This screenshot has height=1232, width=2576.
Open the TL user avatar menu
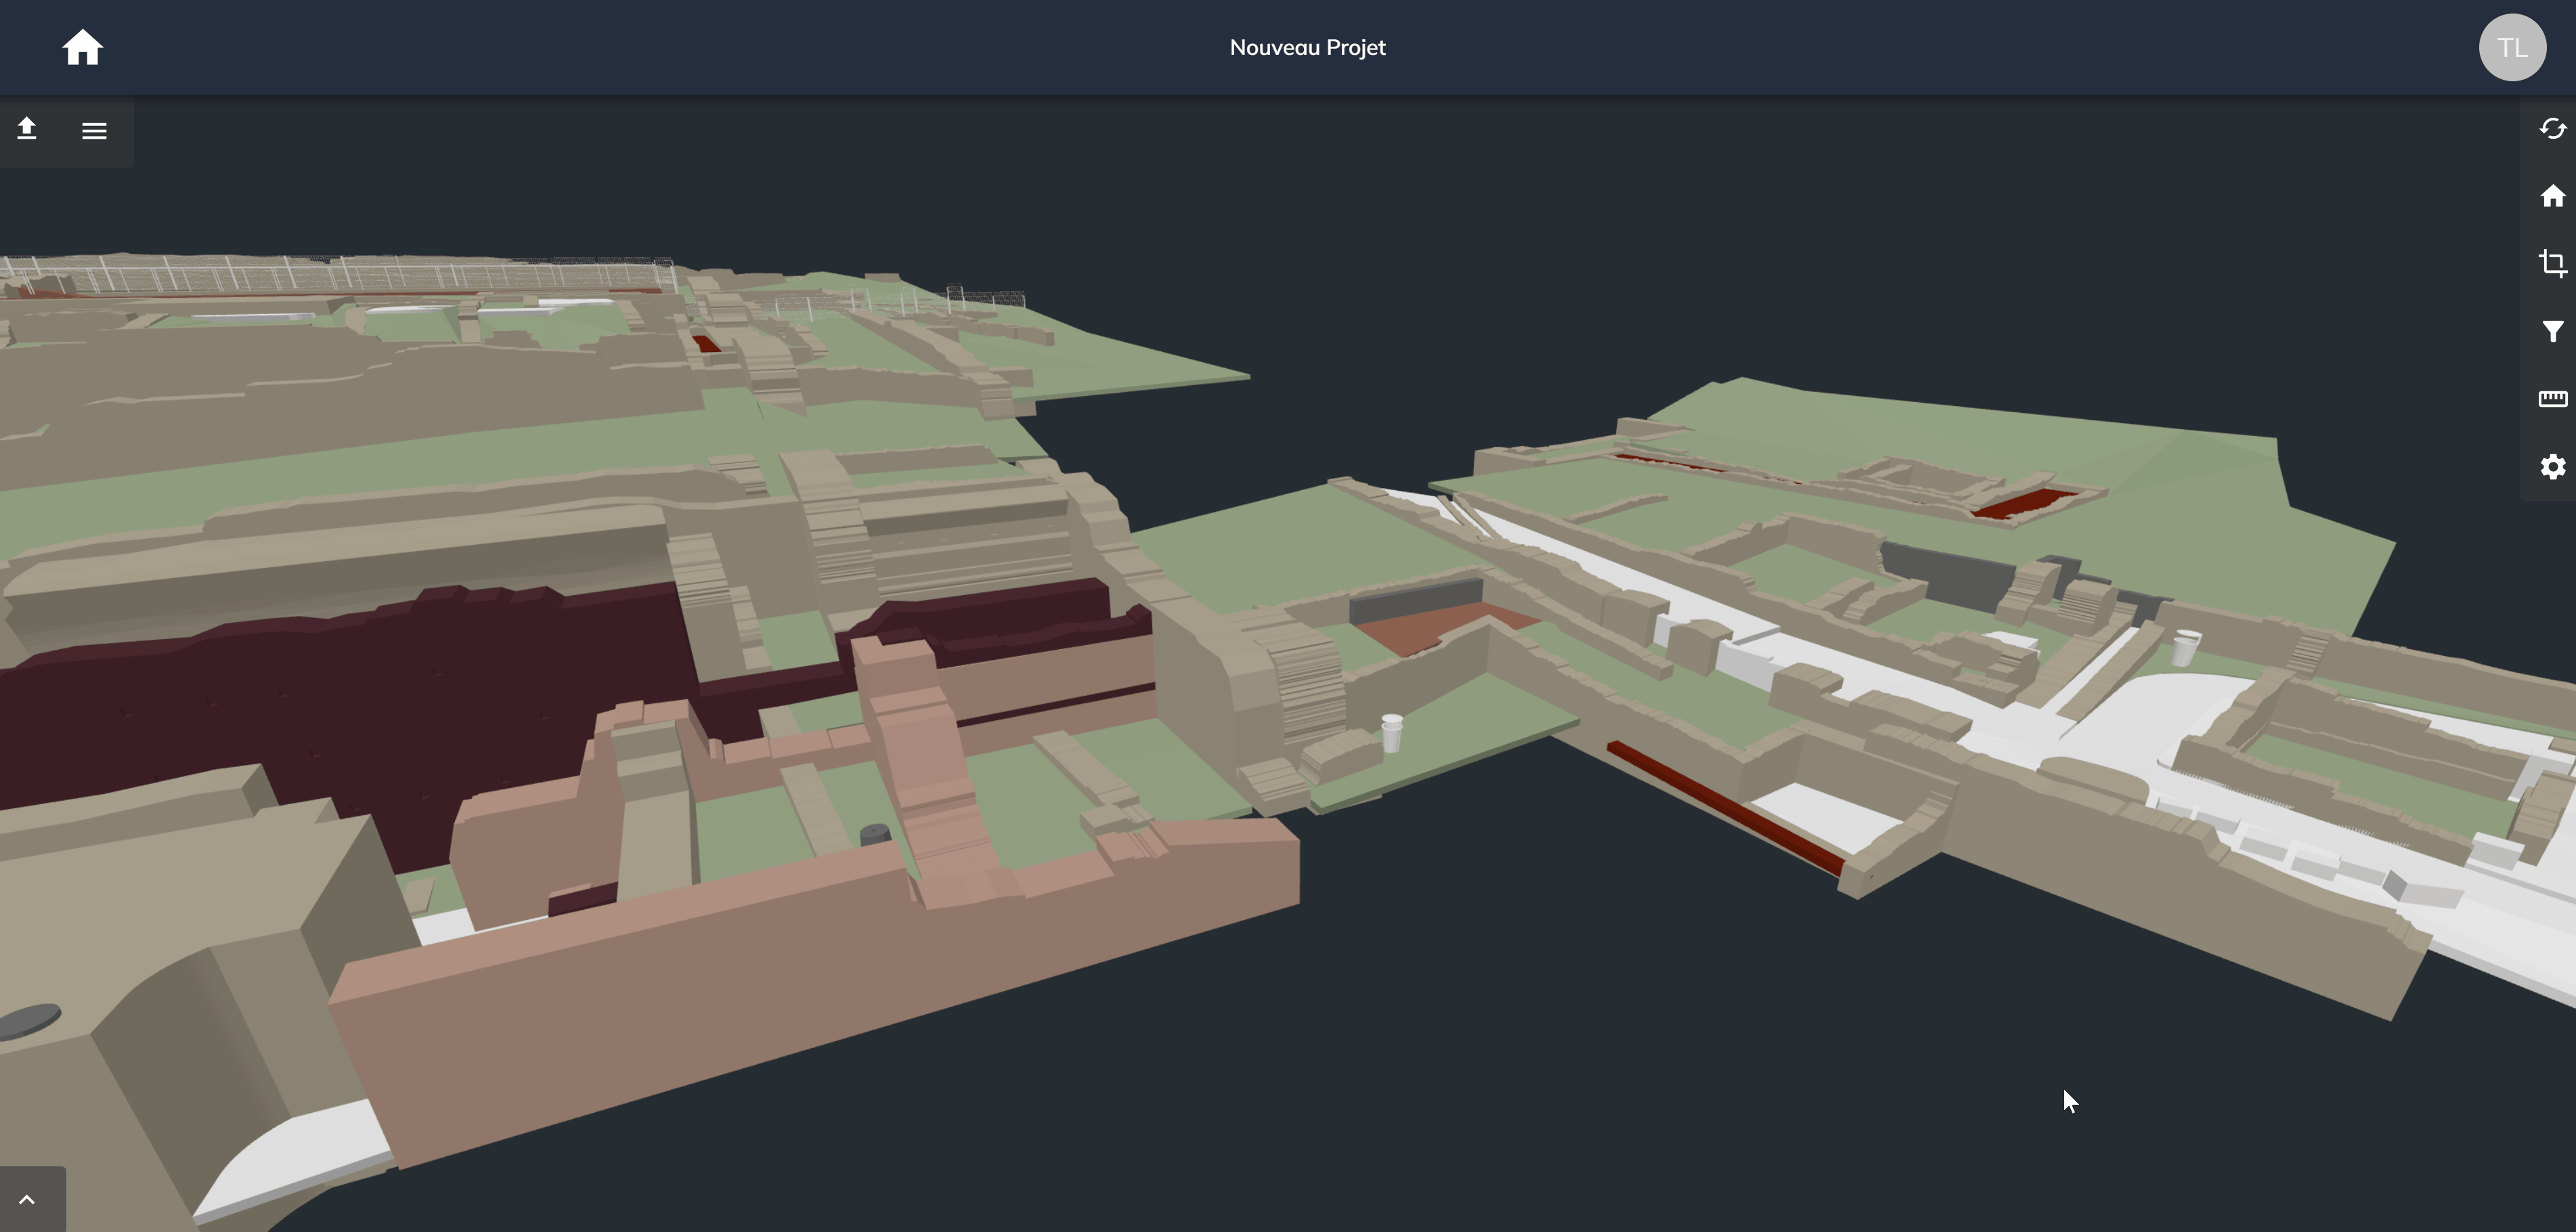pos(2512,47)
